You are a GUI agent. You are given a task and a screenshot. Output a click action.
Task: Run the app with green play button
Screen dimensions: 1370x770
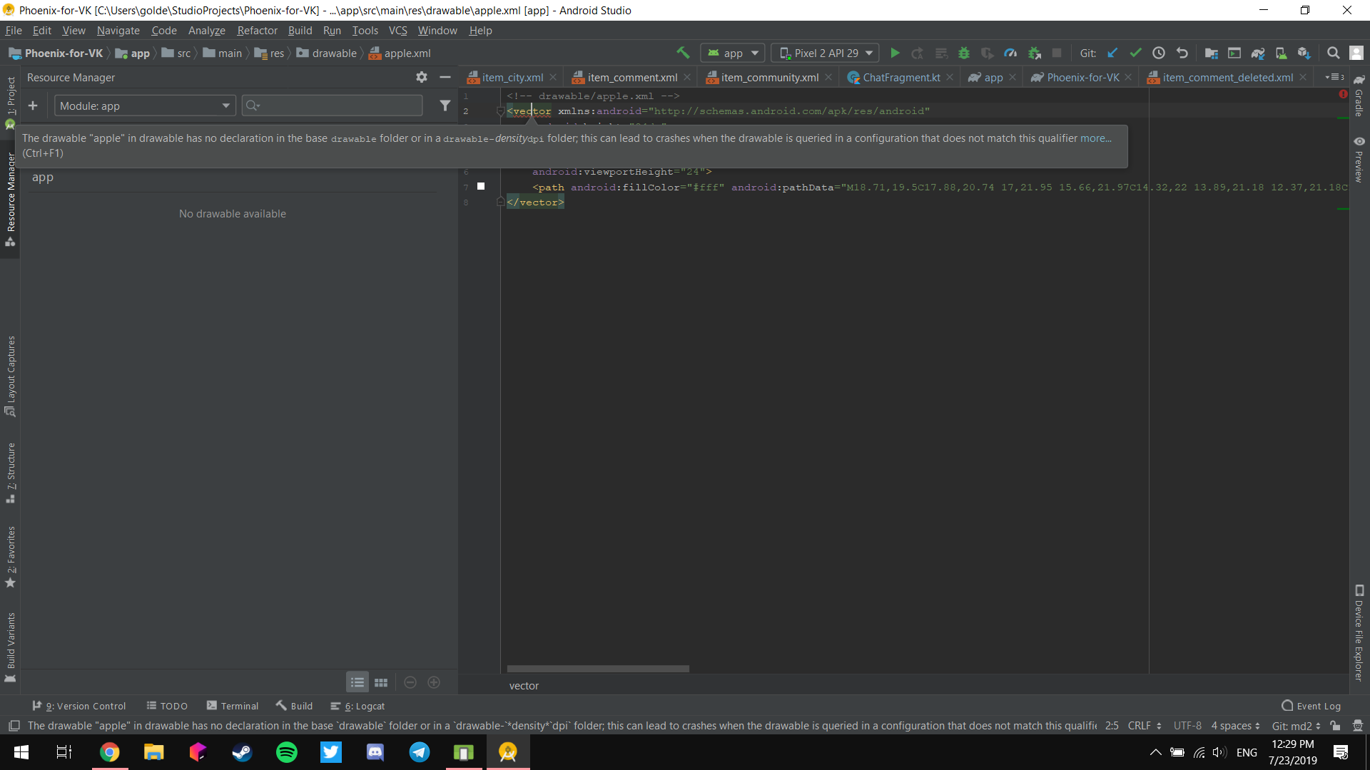click(895, 53)
